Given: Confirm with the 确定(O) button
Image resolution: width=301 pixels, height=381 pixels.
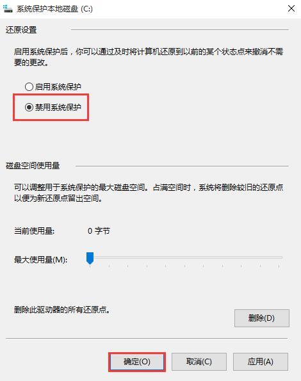Looking at the screenshot, I should [137, 362].
